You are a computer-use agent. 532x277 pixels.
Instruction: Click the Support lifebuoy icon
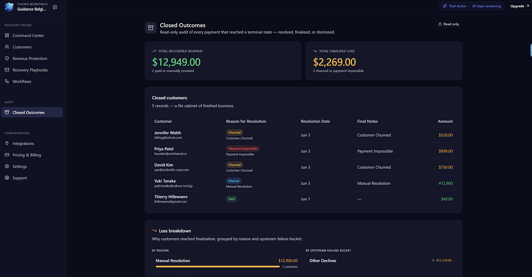coord(7,178)
